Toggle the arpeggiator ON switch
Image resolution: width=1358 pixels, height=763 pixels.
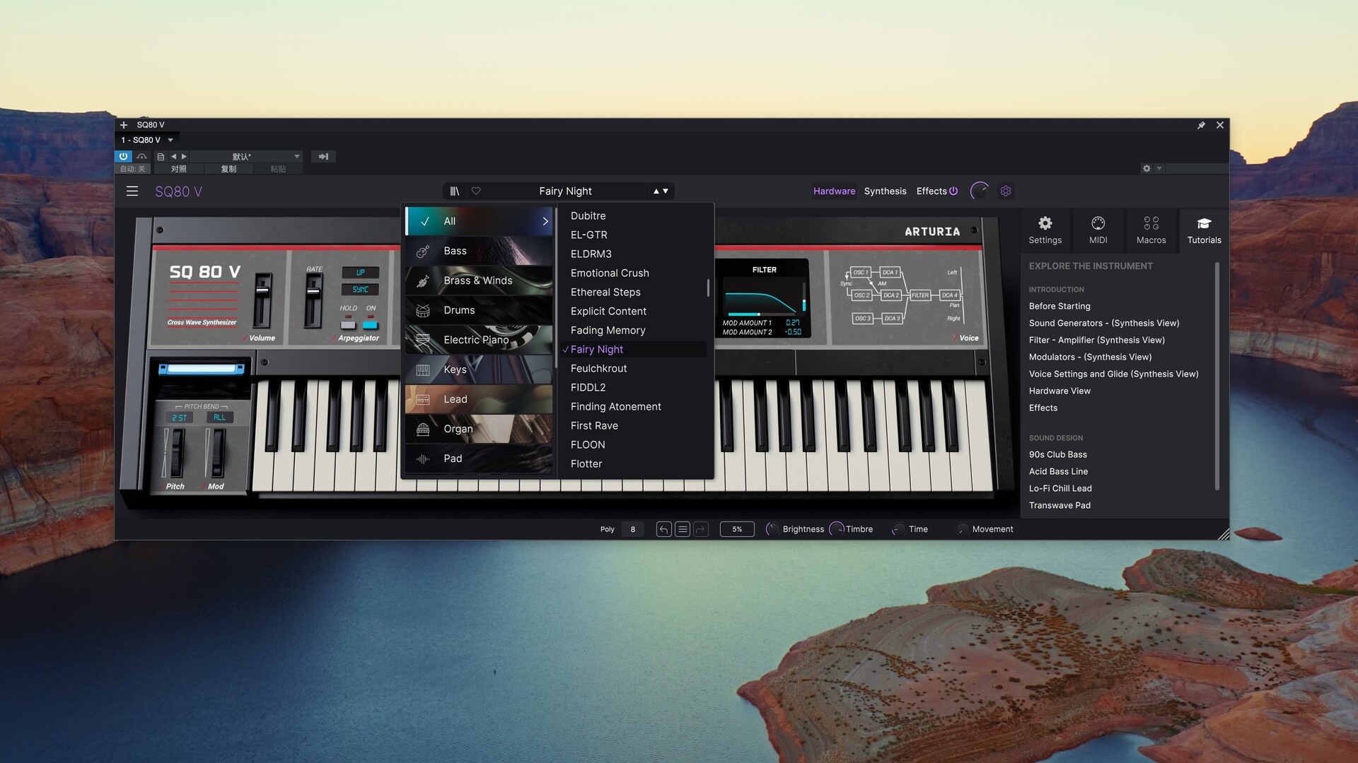point(371,325)
